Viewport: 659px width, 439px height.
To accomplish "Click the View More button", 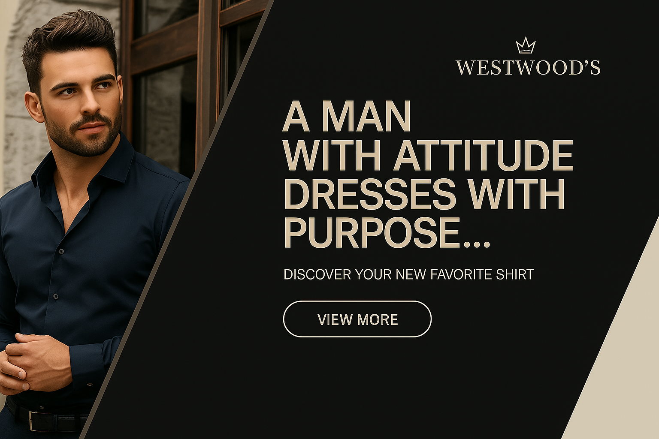I will pos(357,319).
